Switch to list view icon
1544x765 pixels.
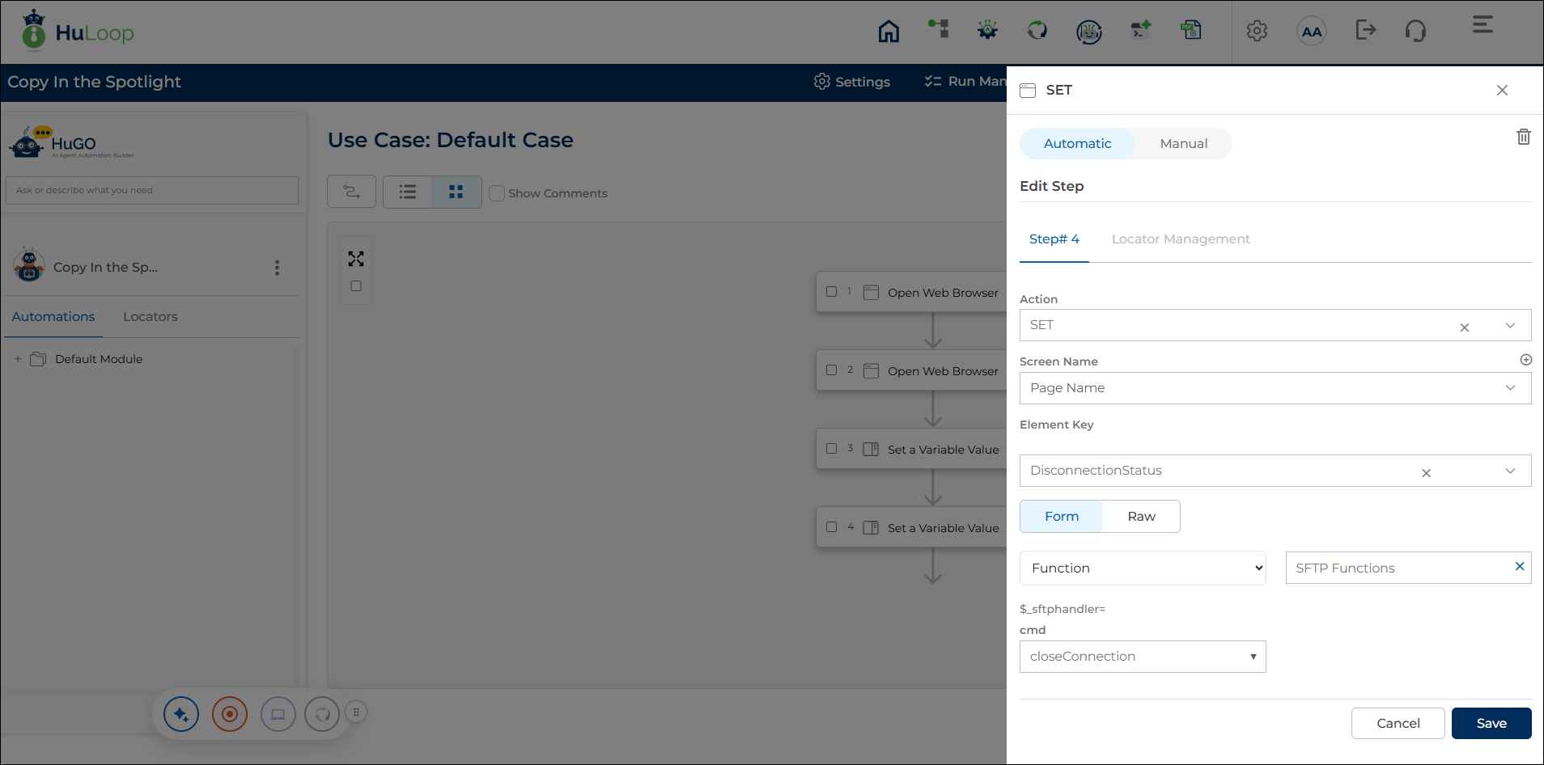pos(408,192)
